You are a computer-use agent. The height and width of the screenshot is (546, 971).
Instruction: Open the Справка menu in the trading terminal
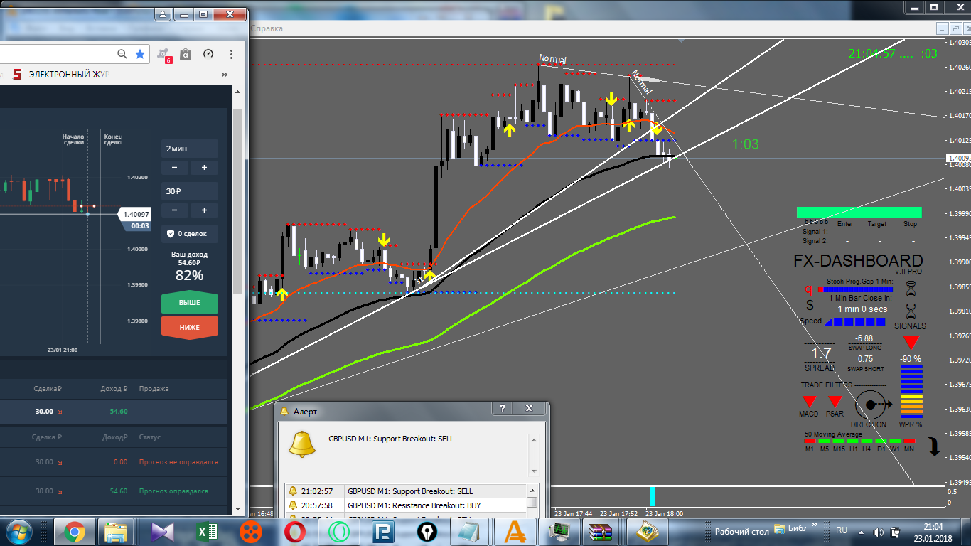(x=267, y=28)
